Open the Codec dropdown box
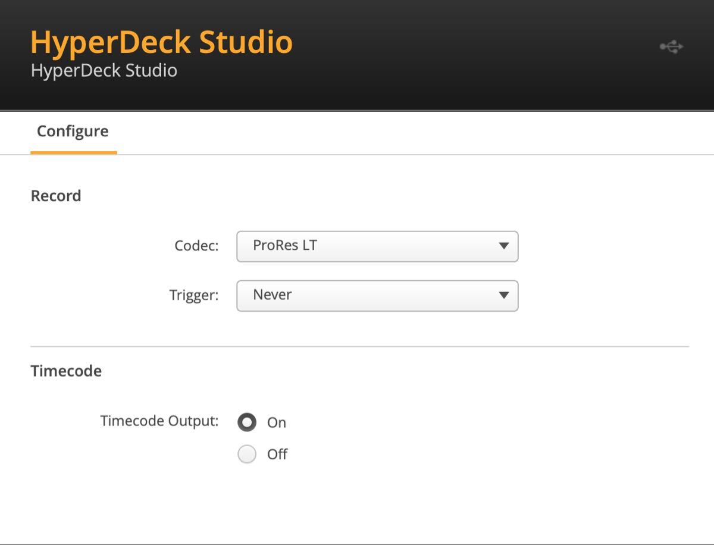Screen dimensions: 714x545 point(377,246)
